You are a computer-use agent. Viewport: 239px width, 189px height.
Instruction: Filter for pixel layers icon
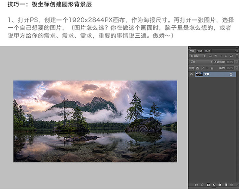[210, 56]
